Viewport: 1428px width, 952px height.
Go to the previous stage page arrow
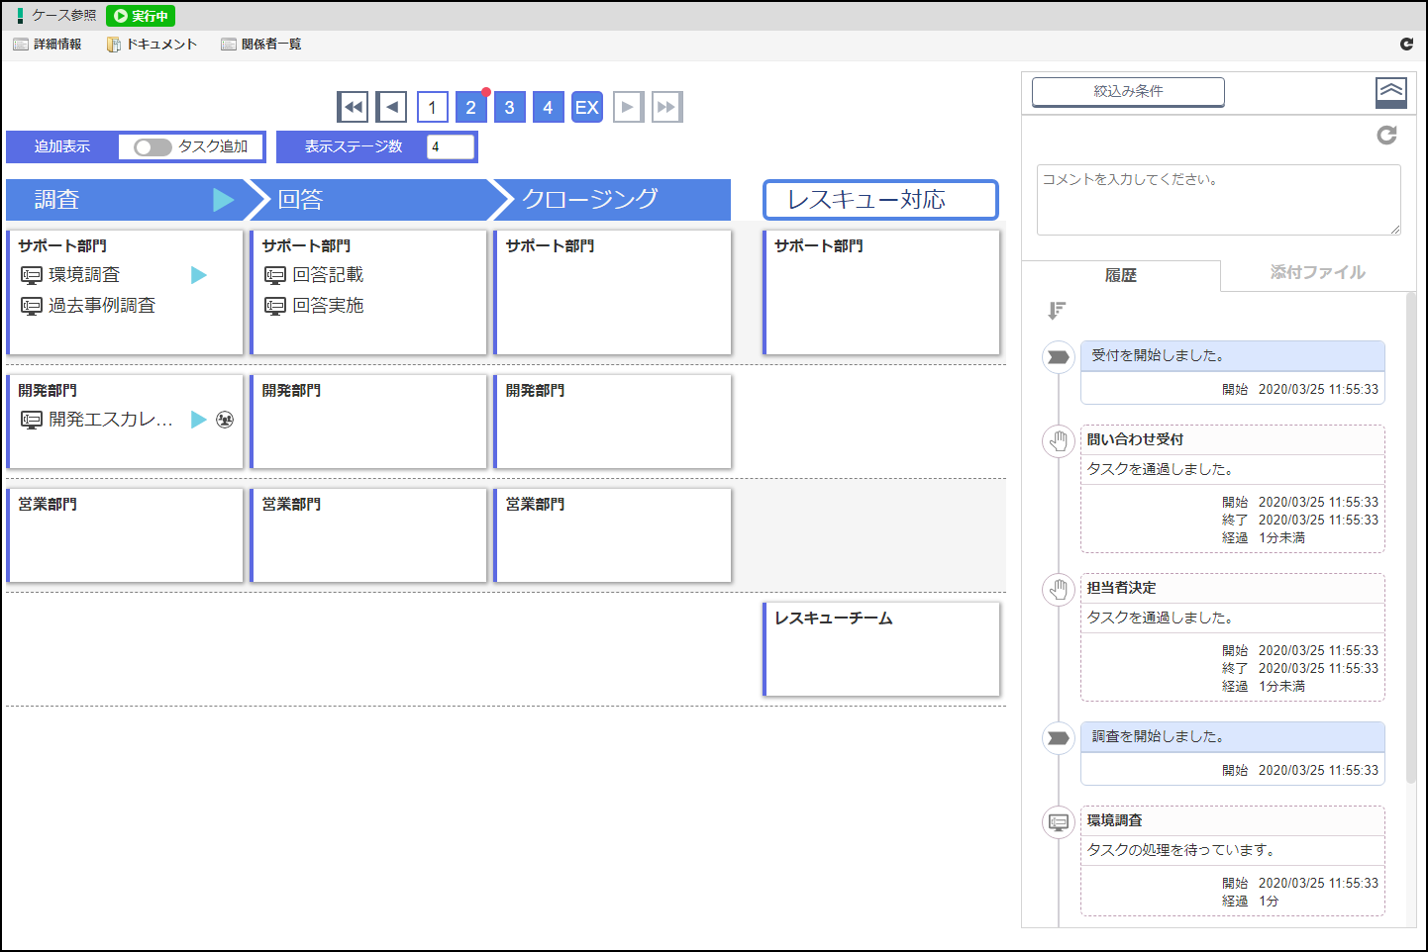point(392,107)
